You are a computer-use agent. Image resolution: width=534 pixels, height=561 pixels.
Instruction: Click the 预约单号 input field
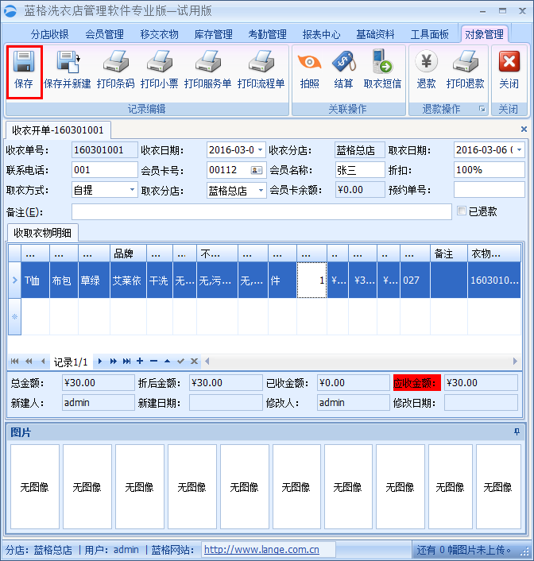click(489, 190)
